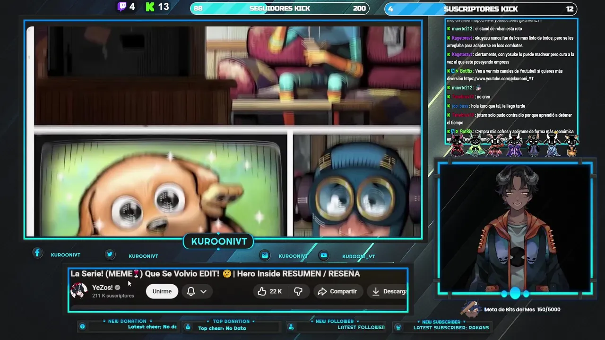
Task: Expand the notification options chevron
Action: coord(203,291)
